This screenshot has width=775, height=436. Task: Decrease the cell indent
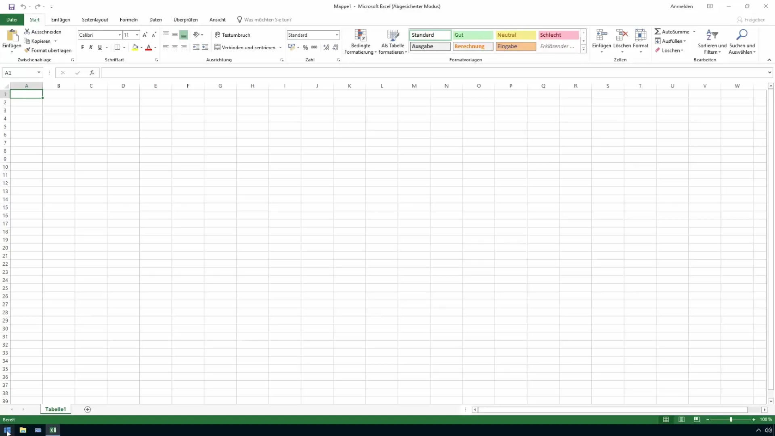point(196,47)
